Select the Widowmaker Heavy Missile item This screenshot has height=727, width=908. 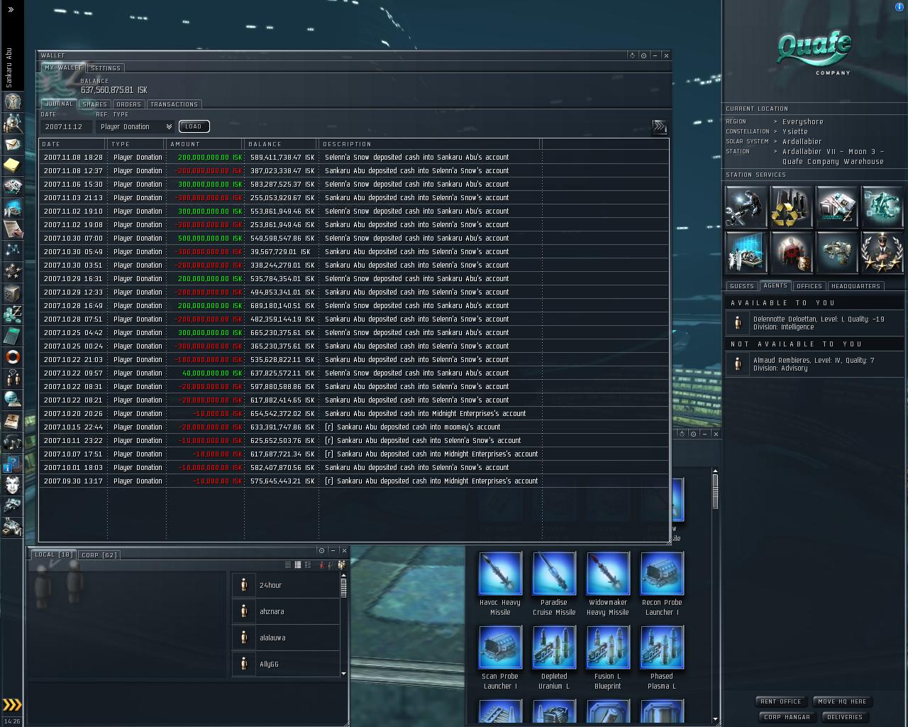pyautogui.click(x=608, y=584)
